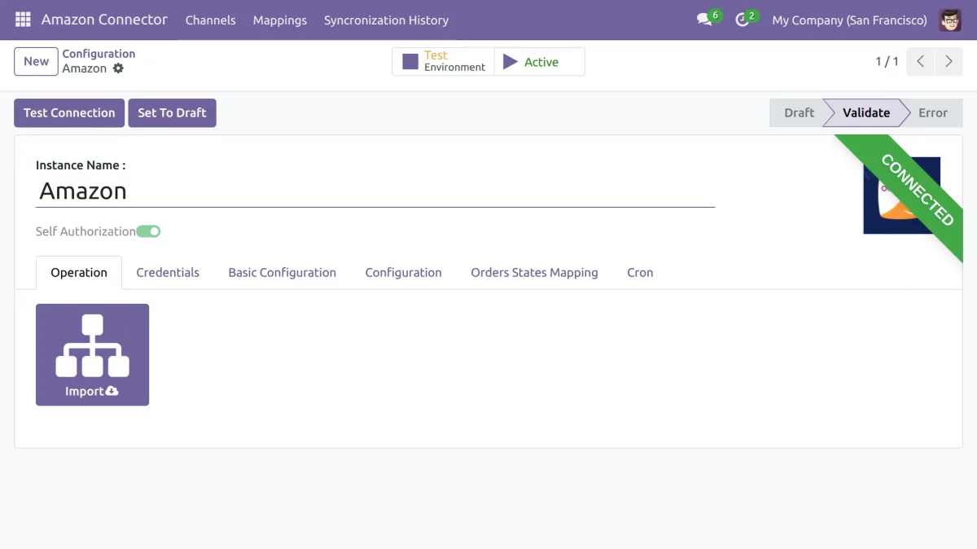Toggle the Self Authorization switch
977x549 pixels.
point(148,231)
